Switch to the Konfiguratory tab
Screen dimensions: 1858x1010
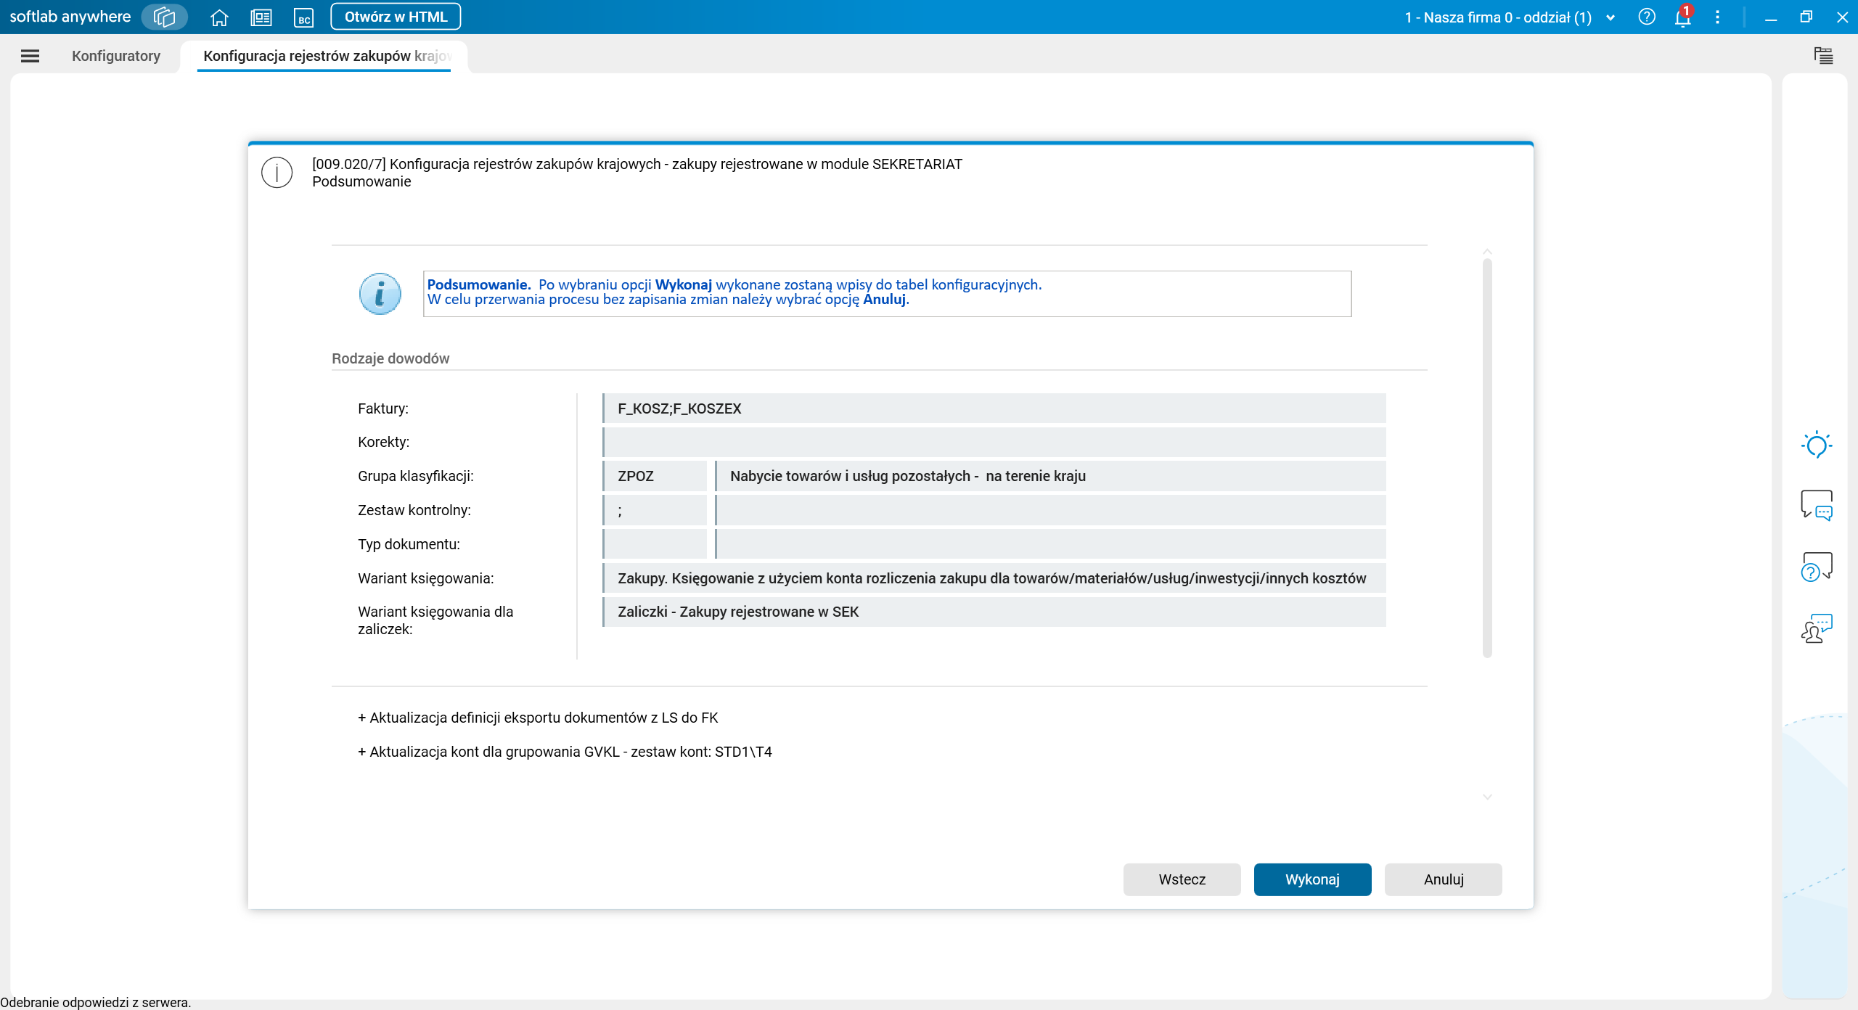coord(116,56)
